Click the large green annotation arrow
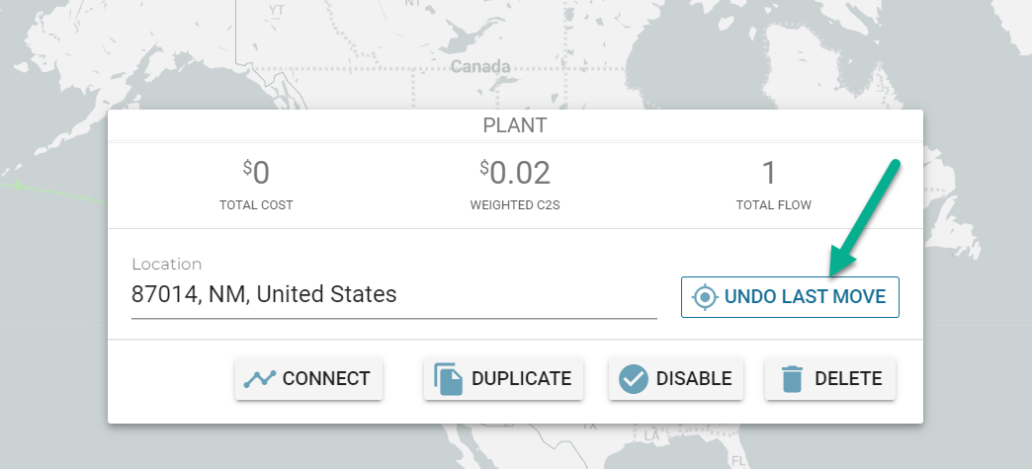The height and width of the screenshot is (469, 1032). click(x=864, y=218)
